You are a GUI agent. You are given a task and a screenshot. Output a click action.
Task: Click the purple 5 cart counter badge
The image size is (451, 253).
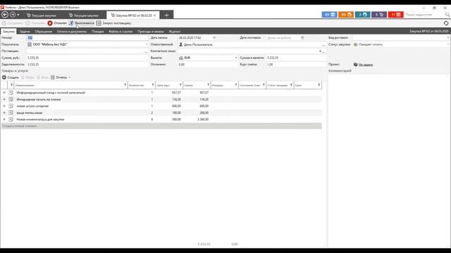tap(379, 15)
